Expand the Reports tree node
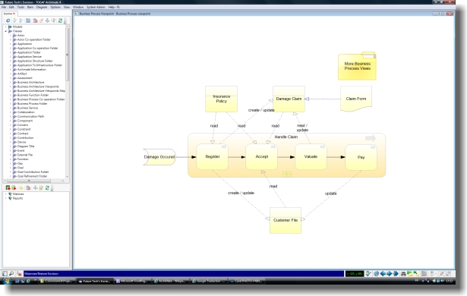Screen dimensions: 467x296 (x=5, y=198)
